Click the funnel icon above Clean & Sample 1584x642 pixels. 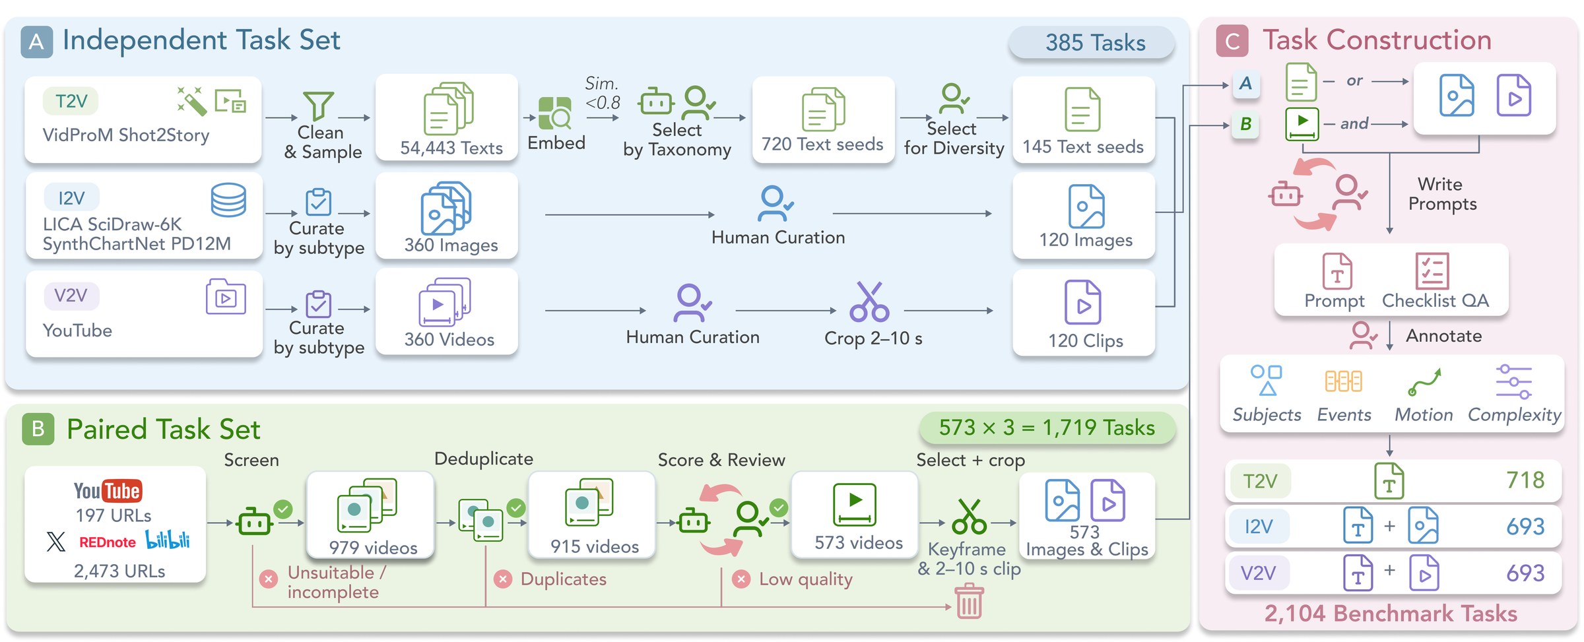pyautogui.click(x=318, y=106)
